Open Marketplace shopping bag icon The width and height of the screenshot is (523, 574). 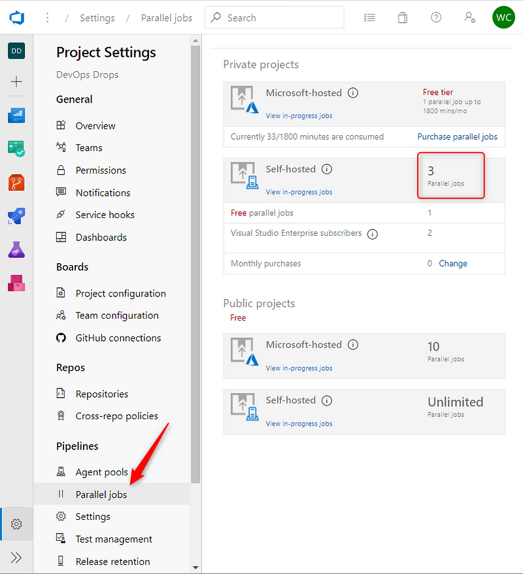click(x=403, y=18)
